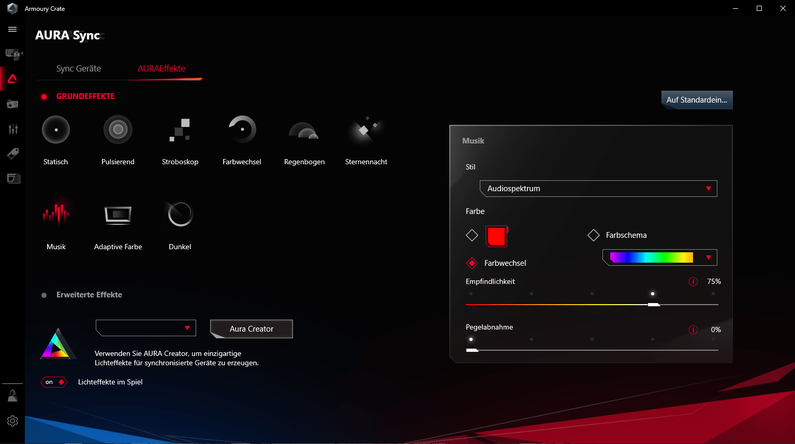The height and width of the screenshot is (444, 795).
Task: Choose the Adaptive Farbe effect icon
Action: coord(118,214)
